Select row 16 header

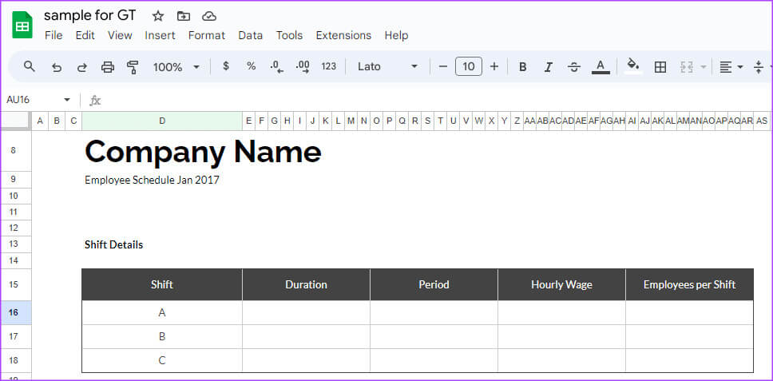[x=16, y=313]
